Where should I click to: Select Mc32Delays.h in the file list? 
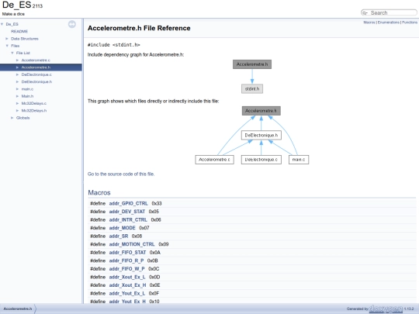34,111
